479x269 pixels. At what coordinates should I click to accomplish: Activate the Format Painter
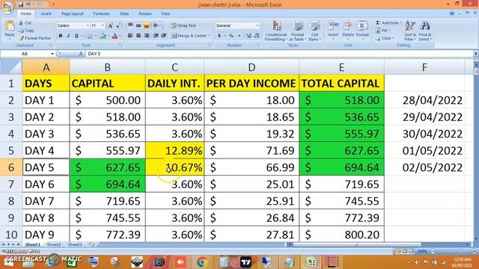point(35,38)
